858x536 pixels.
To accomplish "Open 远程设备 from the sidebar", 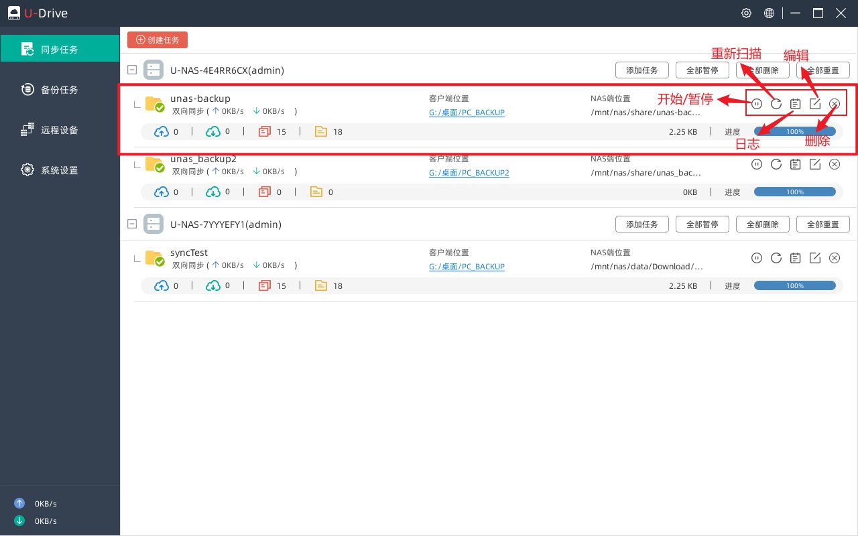I will 60,130.
